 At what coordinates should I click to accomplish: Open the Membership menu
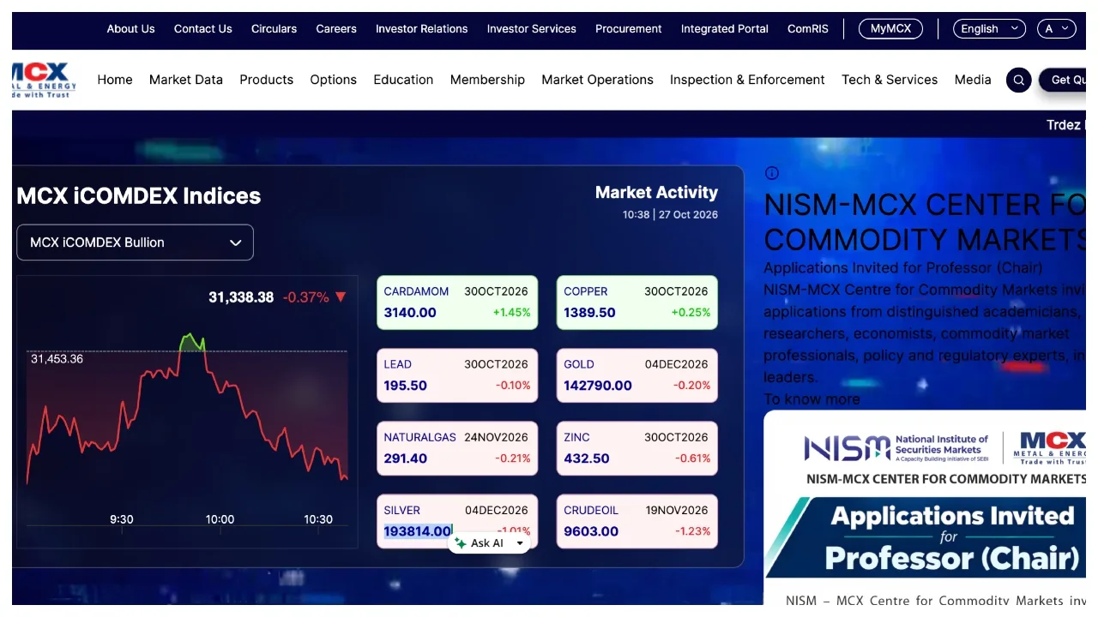tap(487, 80)
